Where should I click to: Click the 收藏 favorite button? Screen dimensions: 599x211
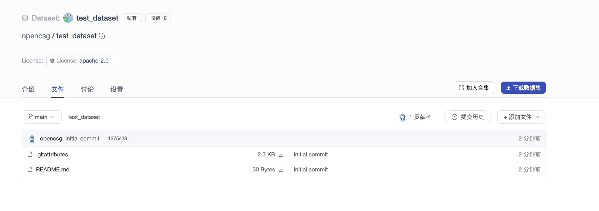(x=158, y=18)
